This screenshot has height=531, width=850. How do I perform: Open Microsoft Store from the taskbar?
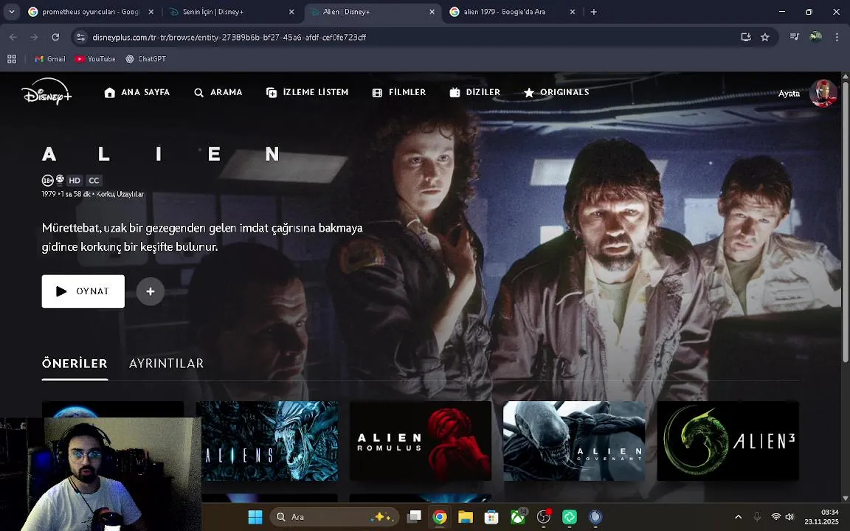[x=491, y=517]
